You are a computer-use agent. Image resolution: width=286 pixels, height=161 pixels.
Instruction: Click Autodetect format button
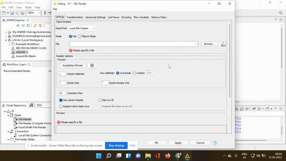(x=72, y=65)
